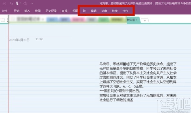Switch to the 插入 ribbon tab
Viewport: 191px width, 113px height.
[x=27, y=11]
